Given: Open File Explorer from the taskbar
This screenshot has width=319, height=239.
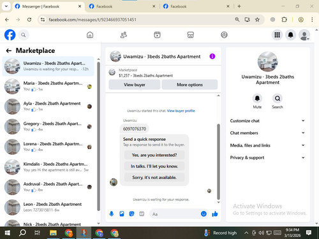Looking at the screenshot, I should tap(53, 233).
